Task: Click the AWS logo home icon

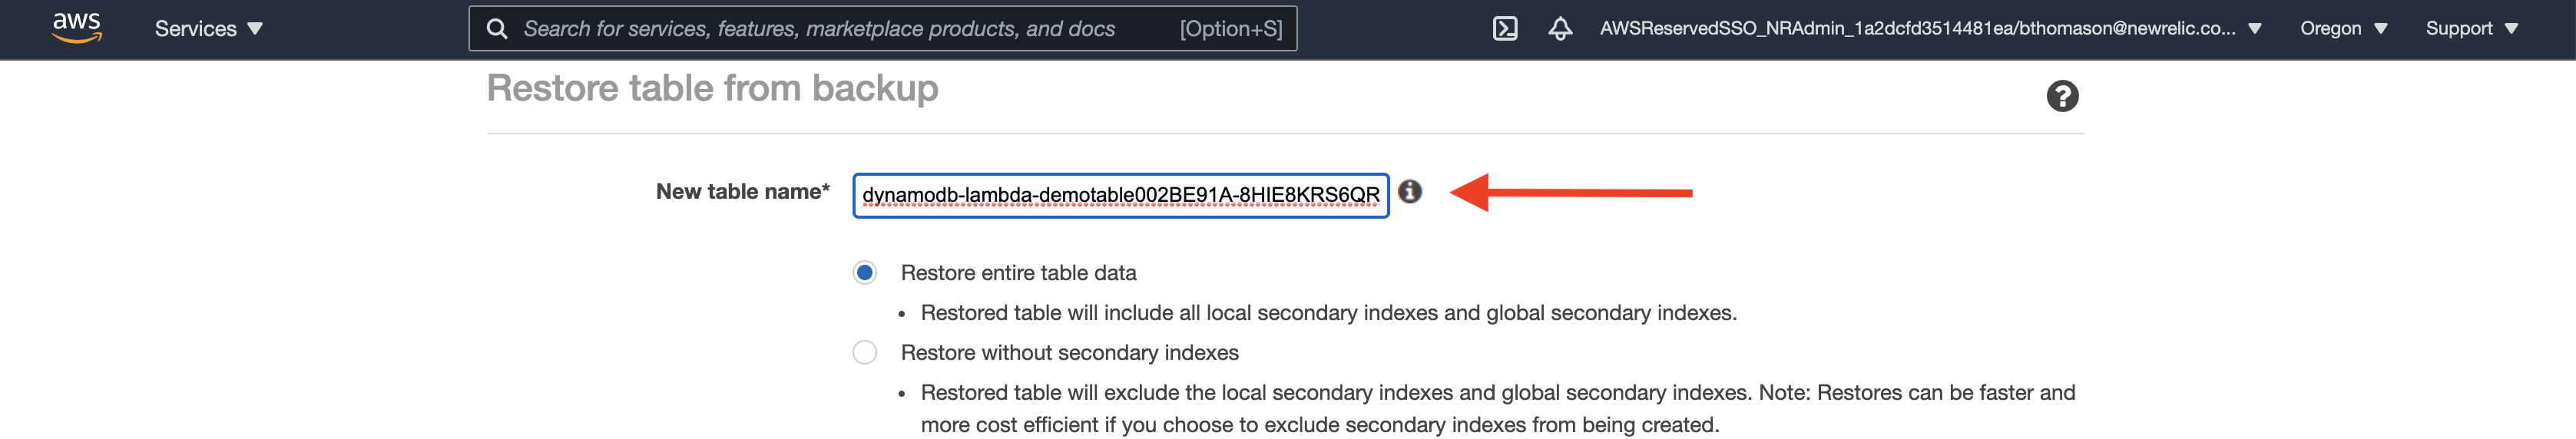Action: [x=77, y=28]
